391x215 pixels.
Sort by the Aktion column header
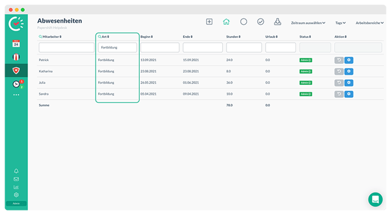tap(340, 37)
